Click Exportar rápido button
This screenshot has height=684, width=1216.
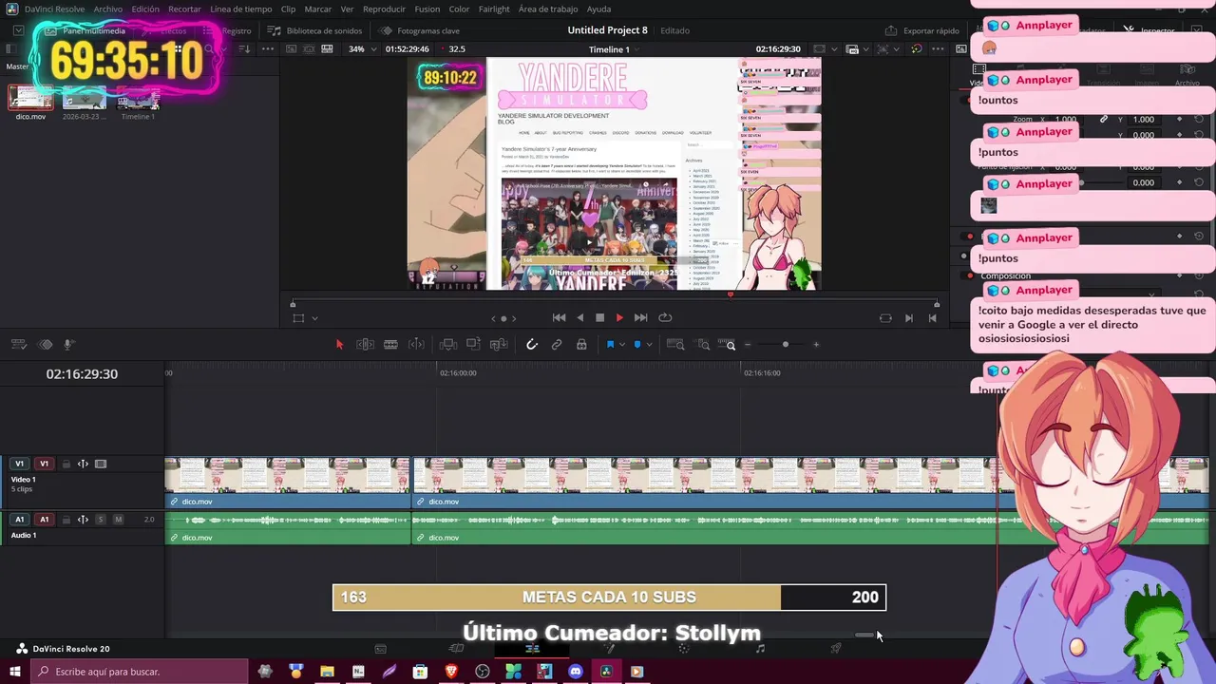tap(922, 30)
